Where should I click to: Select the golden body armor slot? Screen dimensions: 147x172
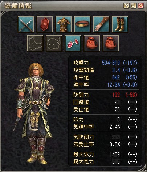point(64,24)
